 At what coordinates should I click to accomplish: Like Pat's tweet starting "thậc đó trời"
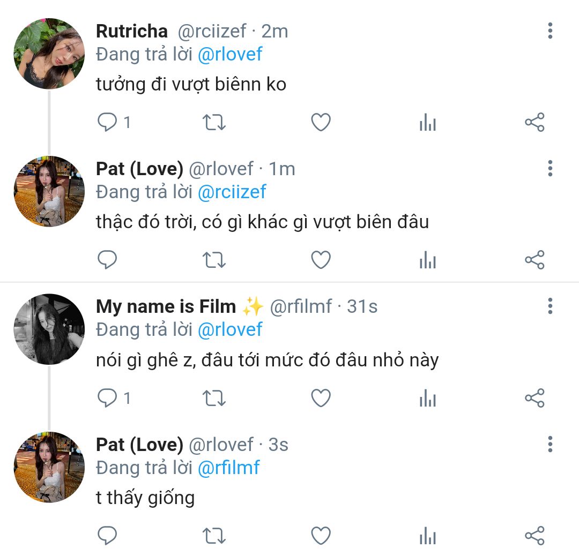pos(321,260)
